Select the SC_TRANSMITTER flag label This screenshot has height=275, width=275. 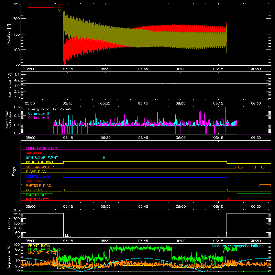tap(40, 167)
